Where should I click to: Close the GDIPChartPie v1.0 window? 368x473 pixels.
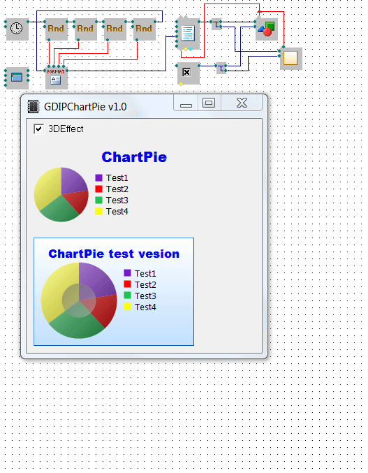click(242, 103)
